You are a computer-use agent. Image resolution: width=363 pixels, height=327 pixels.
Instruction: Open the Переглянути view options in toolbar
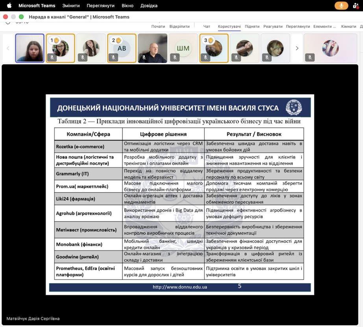(x=298, y=26)
